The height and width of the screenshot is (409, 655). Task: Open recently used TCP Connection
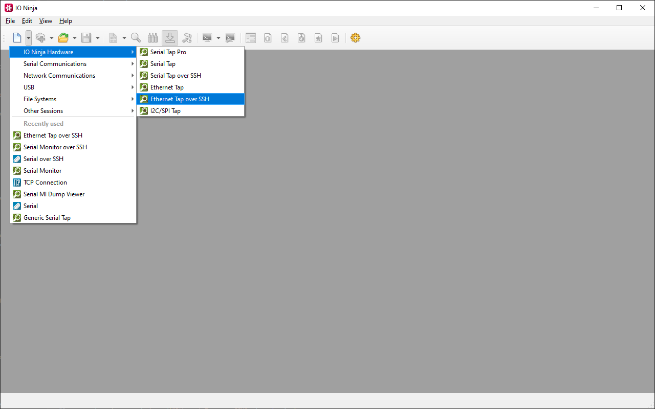click(73, 183)
